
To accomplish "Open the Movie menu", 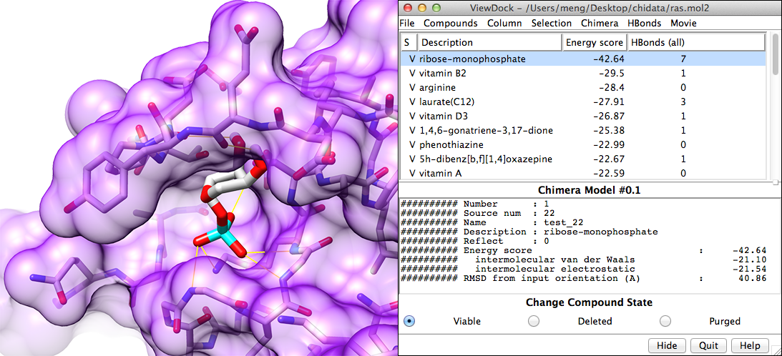I will click(683, 23).
